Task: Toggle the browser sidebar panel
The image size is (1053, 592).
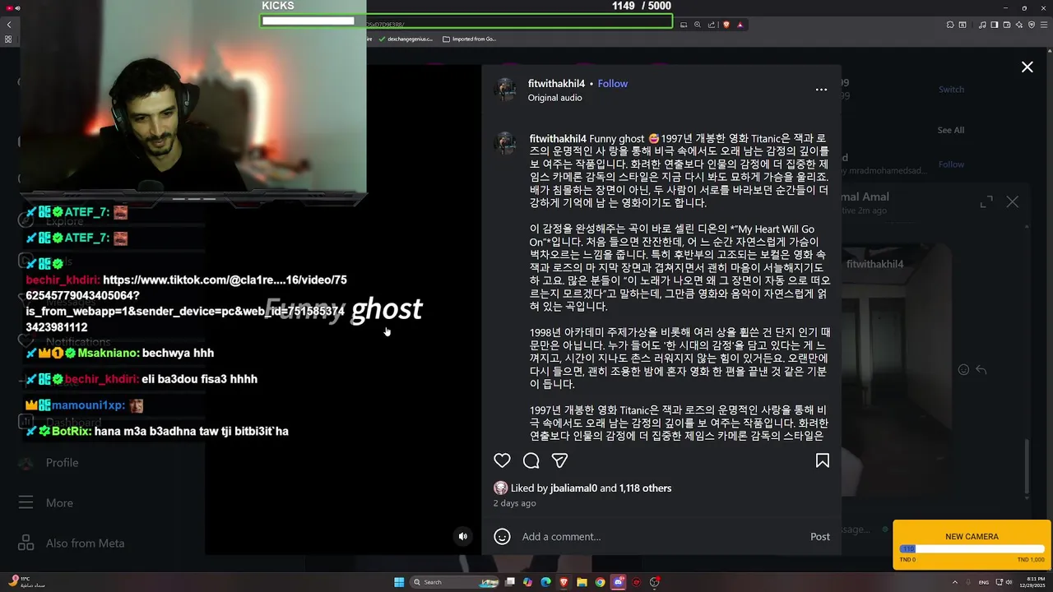Action: point(995,25)
